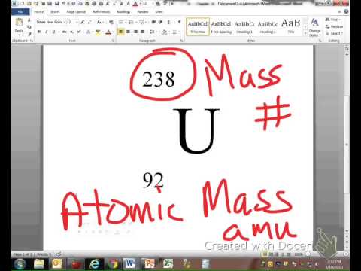The width and height of the screenshot is (361, 271).
Task: Click the Find binoculars icon
Action: (328, 20)
